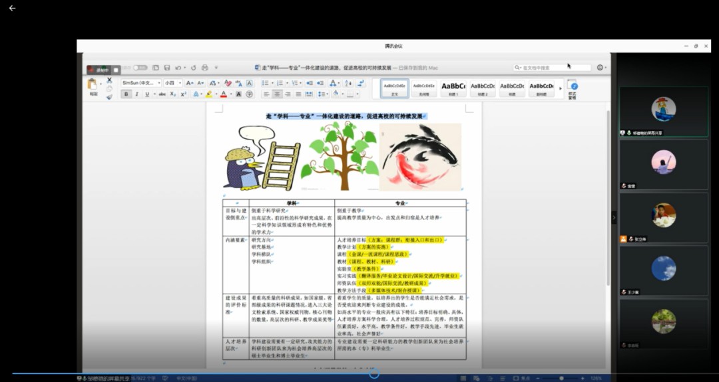
Task: Click the Clear Formatting eraser icon
Action: (228, 83)
